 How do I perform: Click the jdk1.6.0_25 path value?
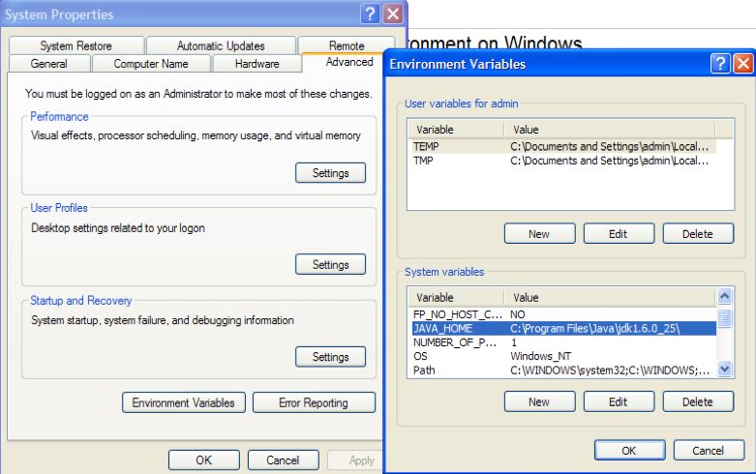(x=595, y=329)
